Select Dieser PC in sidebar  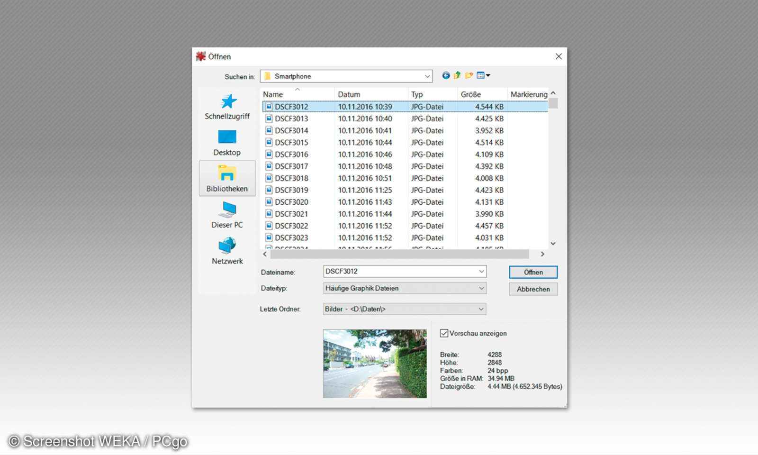[x=227, y=215]
